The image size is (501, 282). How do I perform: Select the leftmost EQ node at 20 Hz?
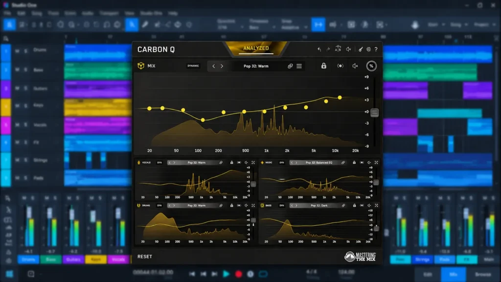(x=149, y=108)
